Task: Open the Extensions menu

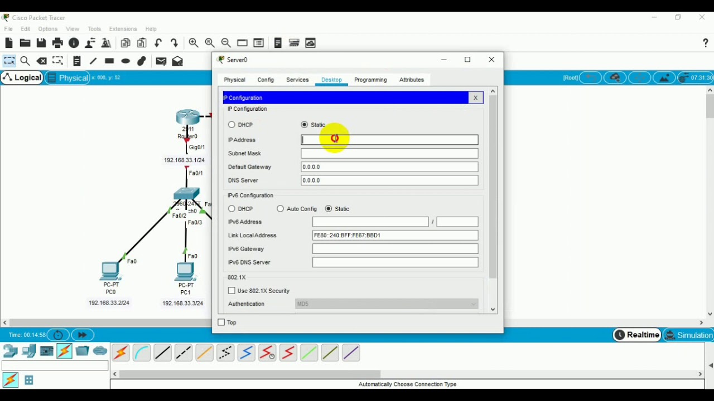Action: click(123, 29)
